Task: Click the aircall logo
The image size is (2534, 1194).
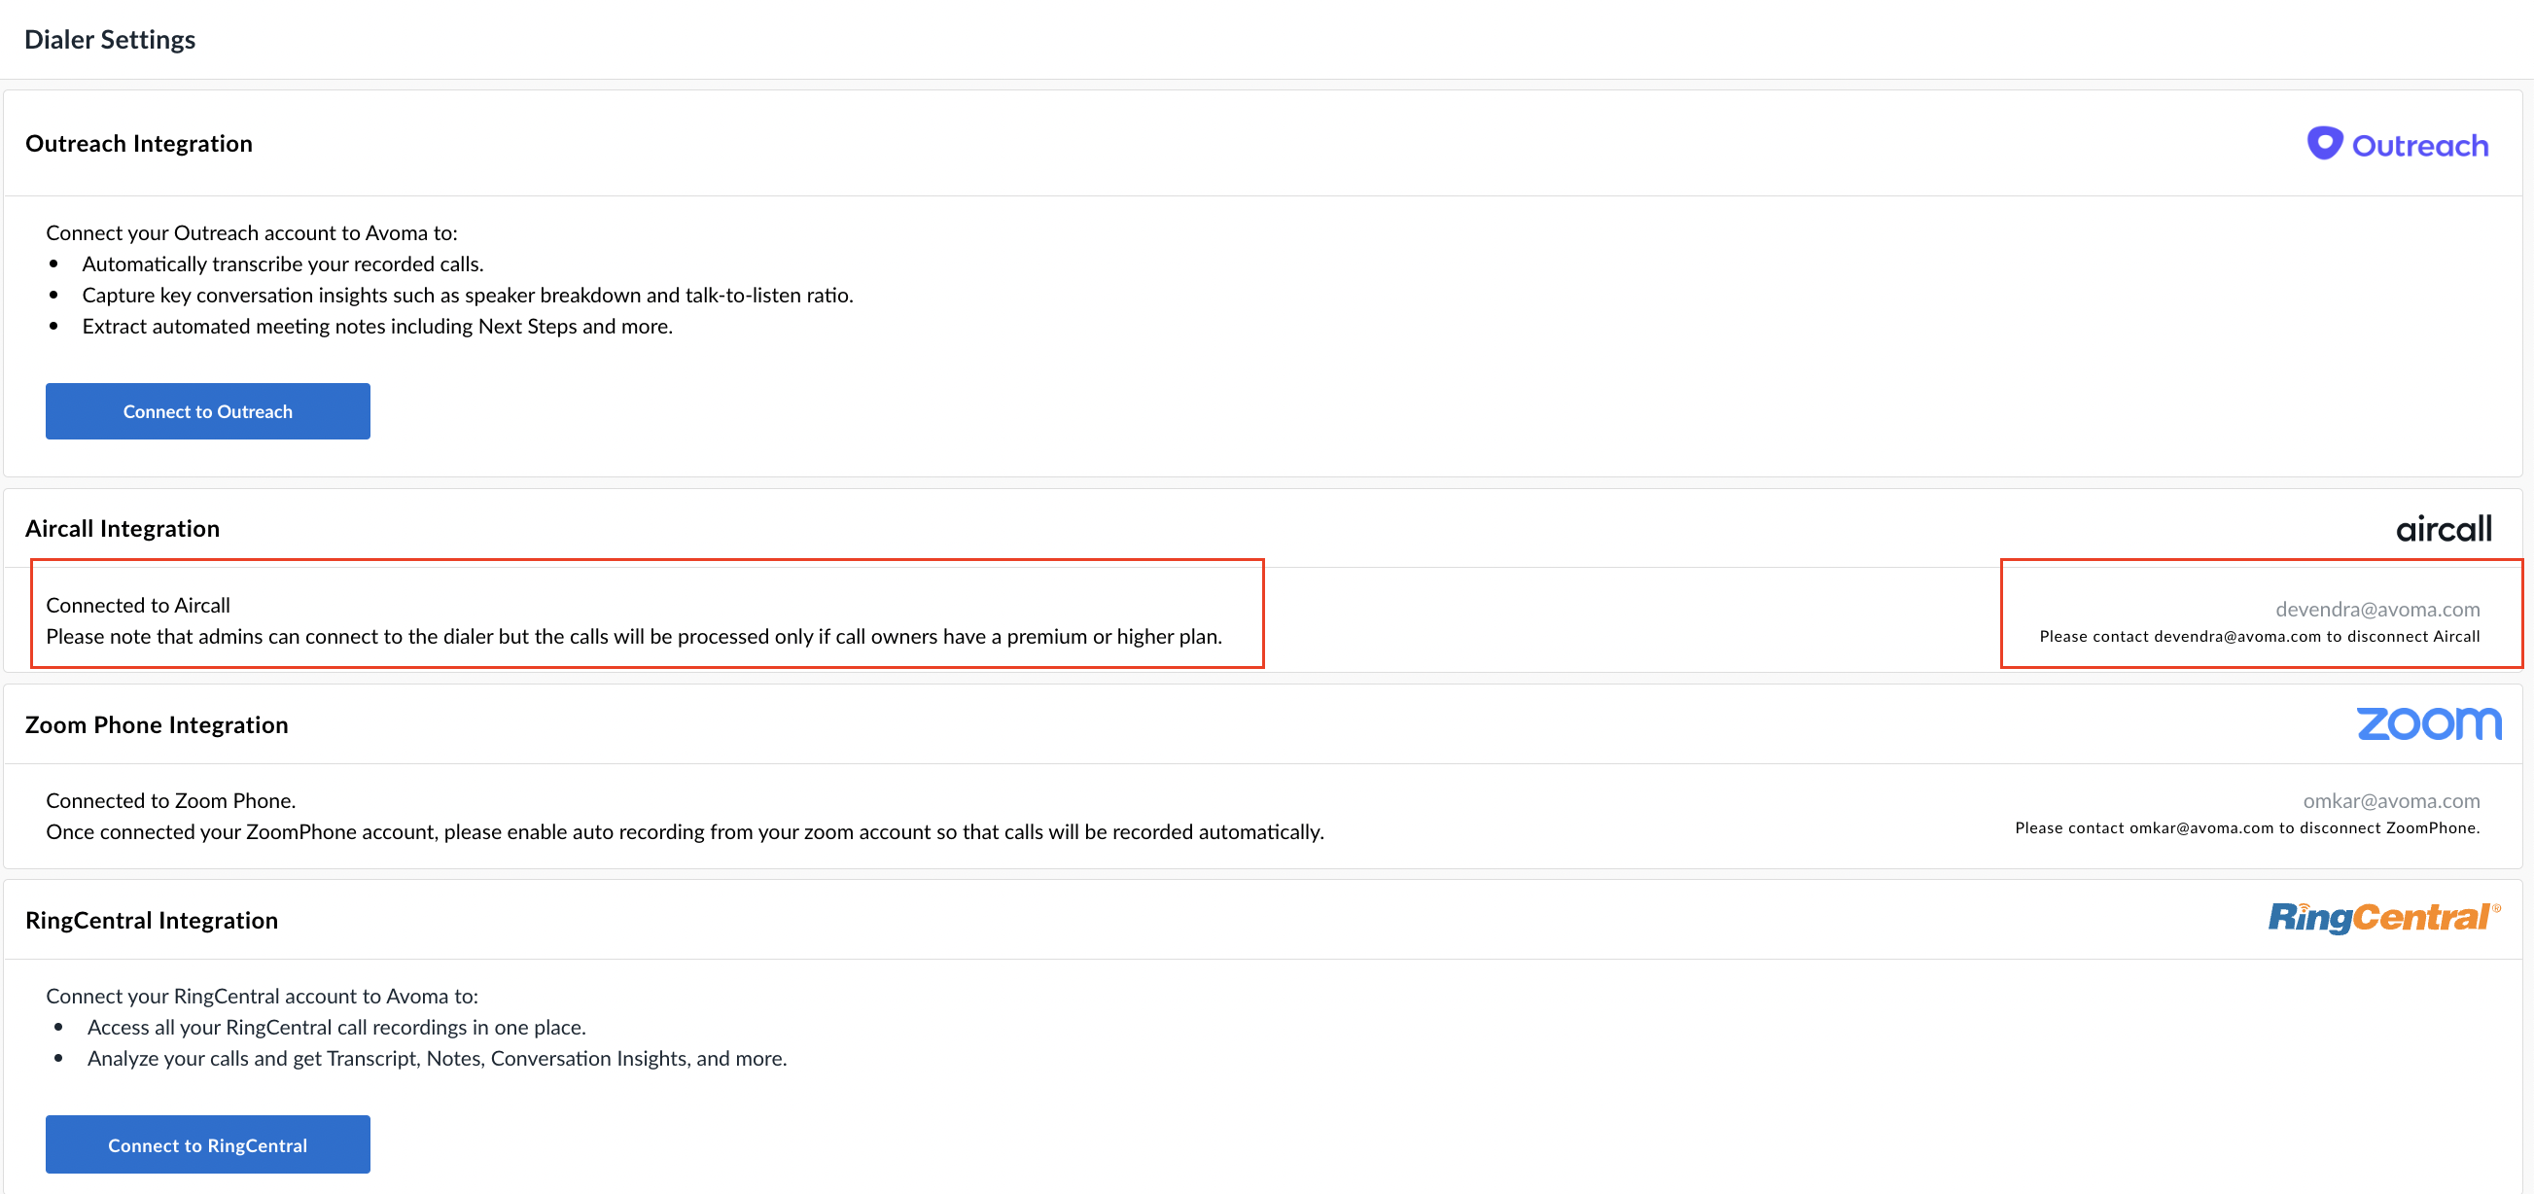Action: [x=2443, y=529]
